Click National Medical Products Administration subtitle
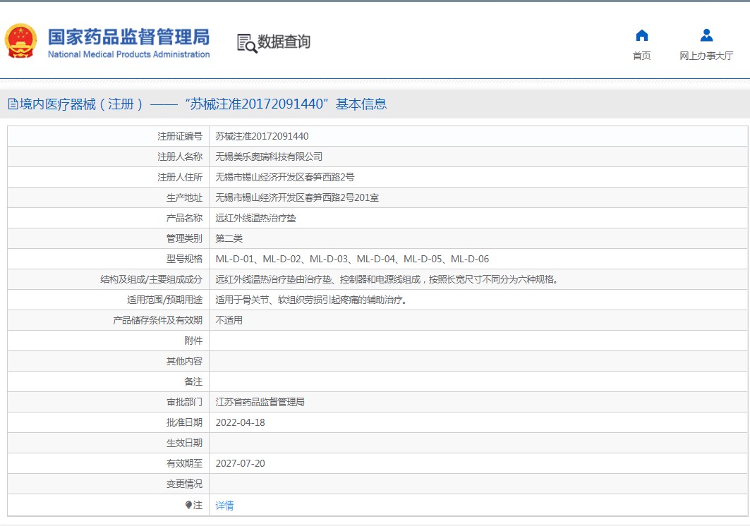This screenshot has width=750, height=526. pos(128,54)
